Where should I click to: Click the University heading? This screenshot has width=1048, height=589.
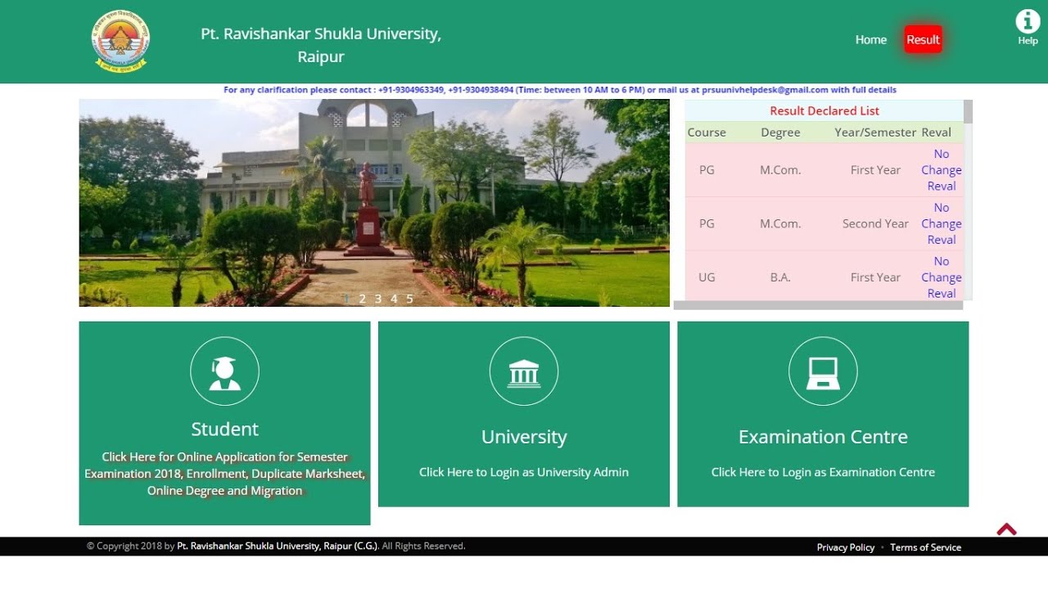tap(524, 437)
